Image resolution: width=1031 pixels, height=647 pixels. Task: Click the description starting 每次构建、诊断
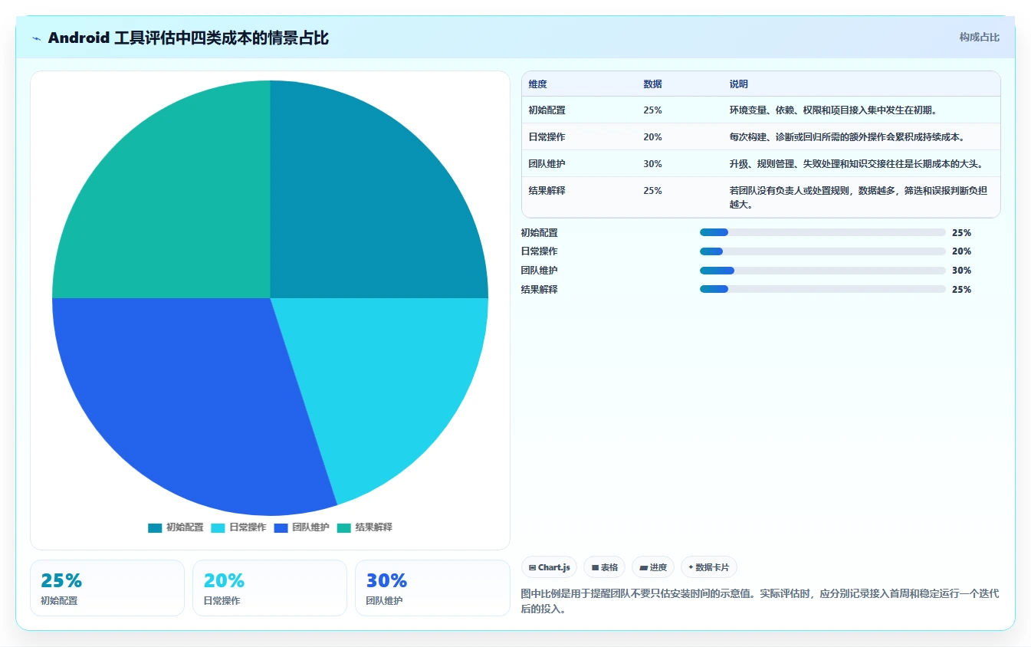[x=847, y=137]
